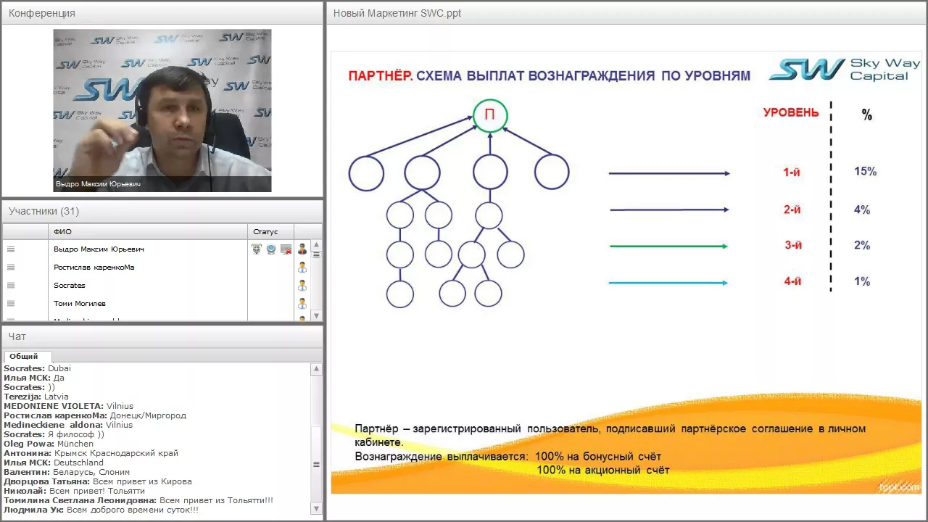Image resolution: width=928 pixels, height=522 pixels.
Task: Open row menu handle for Томи Могилев
Action: (11, 304)
